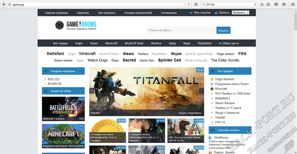This screenshot has height=154, width=297.
Task: Open Как покупать menu item
Action: click(107, 13)
